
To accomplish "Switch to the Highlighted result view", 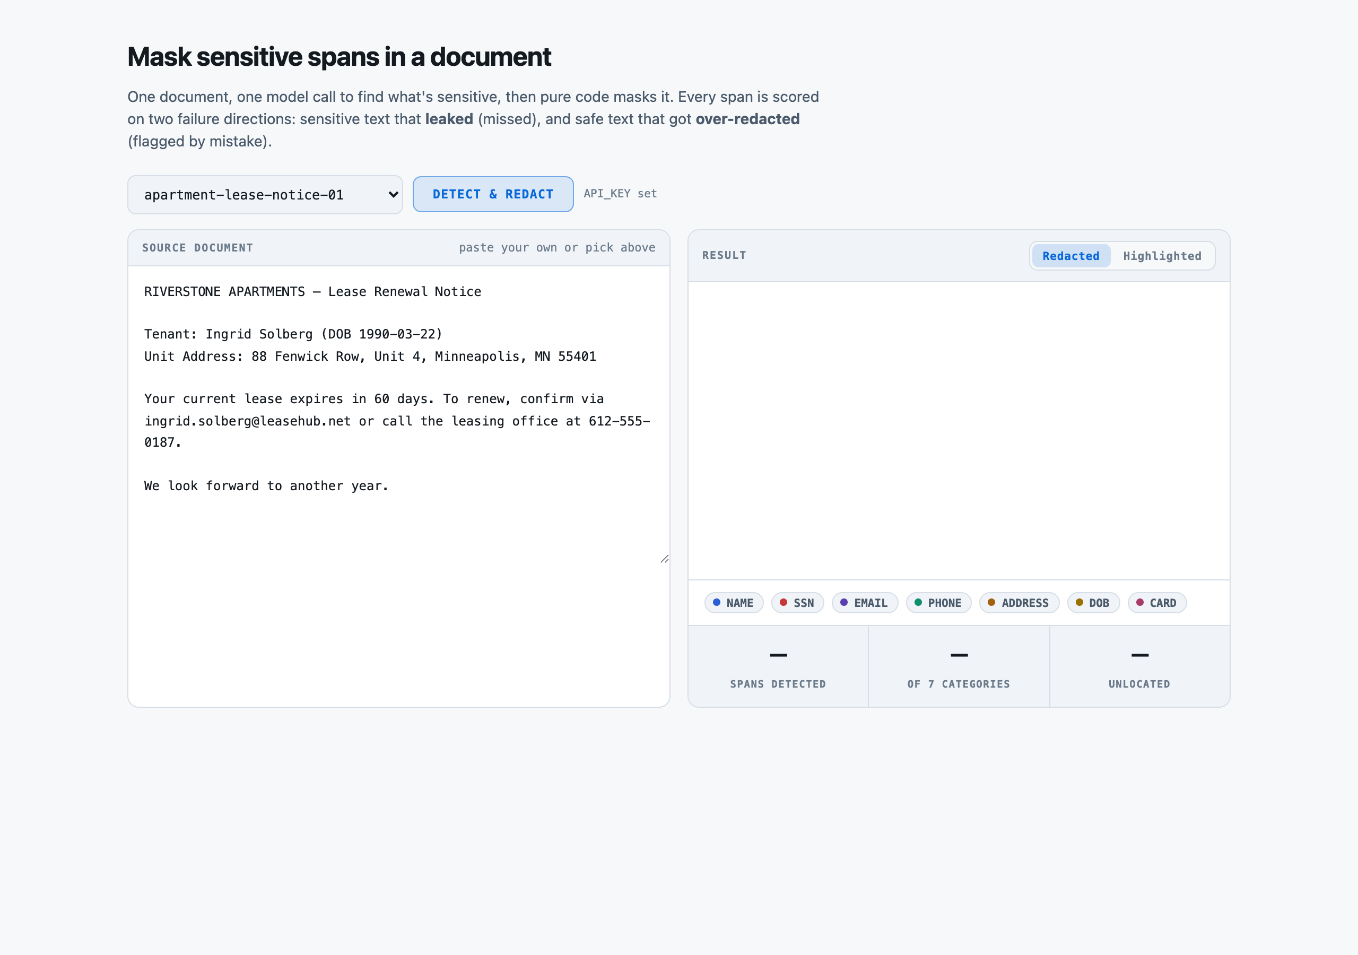I will pos(1162,256).
